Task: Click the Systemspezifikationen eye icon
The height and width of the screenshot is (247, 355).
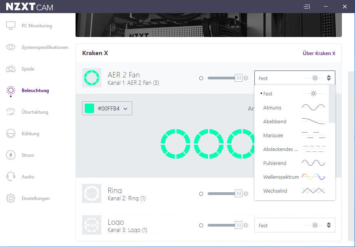Action: (x=11, y=47)
